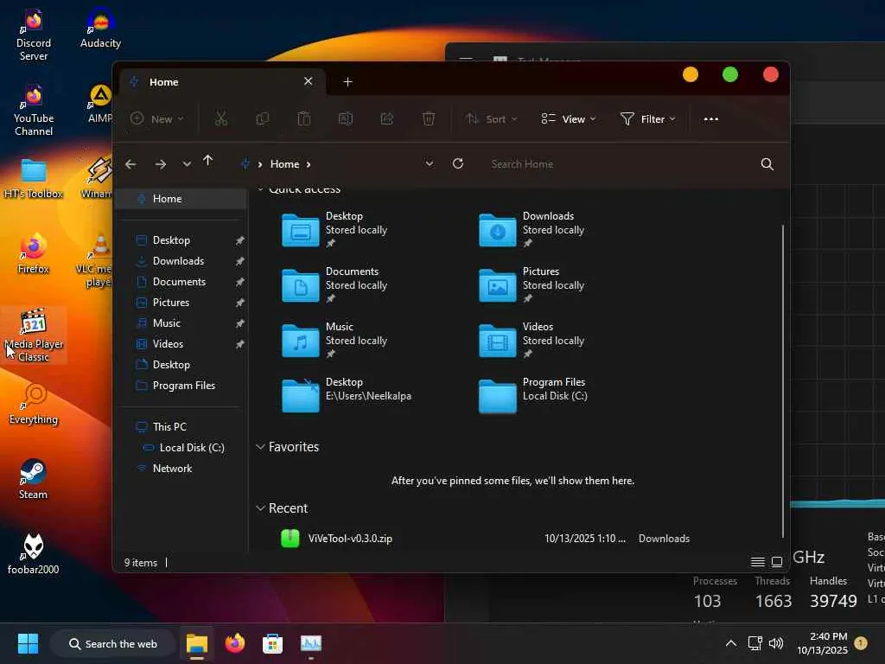885x664 pixels.
Task: Click the Cut scissors icon in toolbar
Action: coord(220,118)
